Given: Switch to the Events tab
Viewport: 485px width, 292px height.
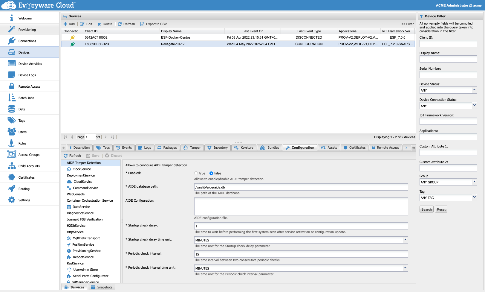Looking at the screenshot, I should pyautogui.click(x=124, y=147).
